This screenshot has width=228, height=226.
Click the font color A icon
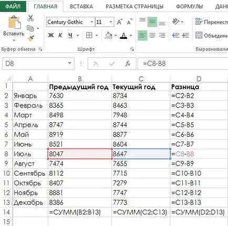coord(123,36)
